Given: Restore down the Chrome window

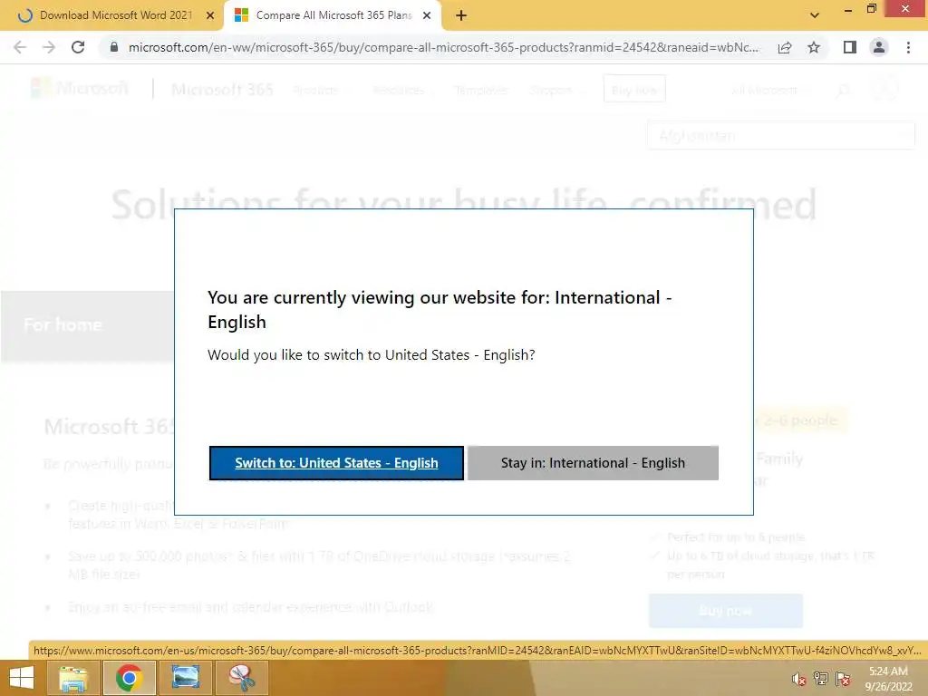Looking at the screenshot, I should [x=872, y=8].
